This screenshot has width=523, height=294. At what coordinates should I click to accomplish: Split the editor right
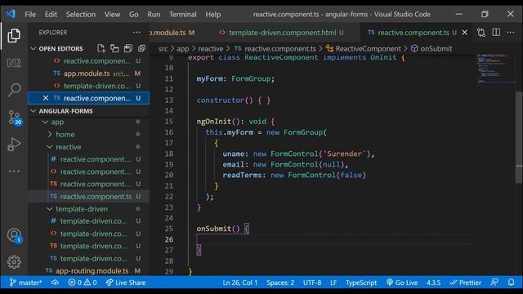point(496,33)
